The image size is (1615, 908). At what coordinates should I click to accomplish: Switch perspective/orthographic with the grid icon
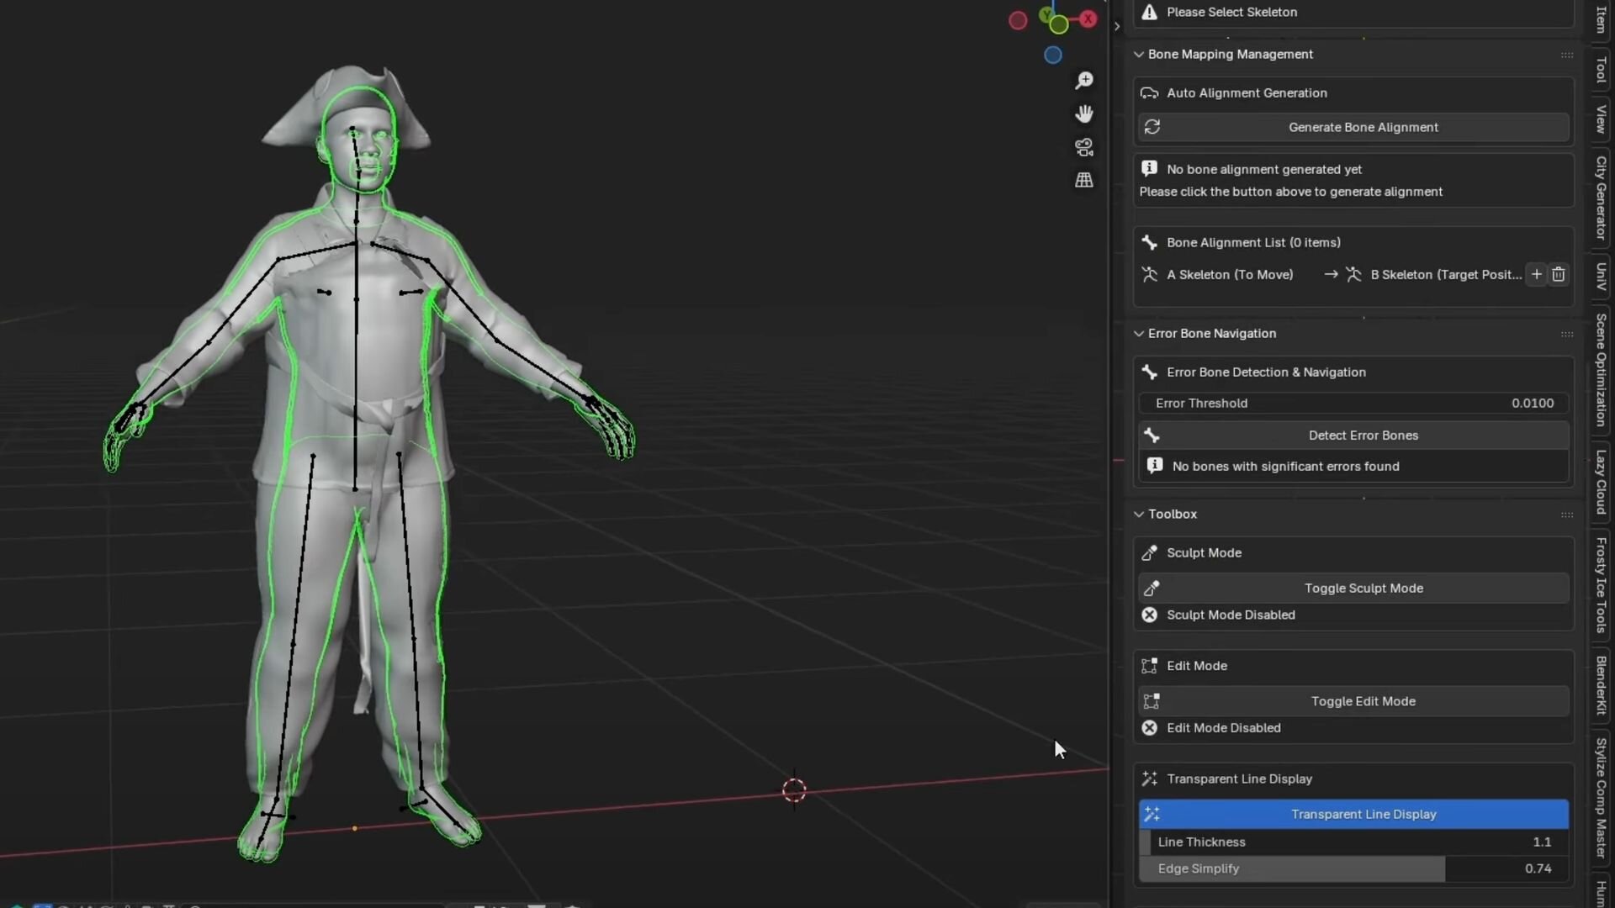pos(1084,180)
